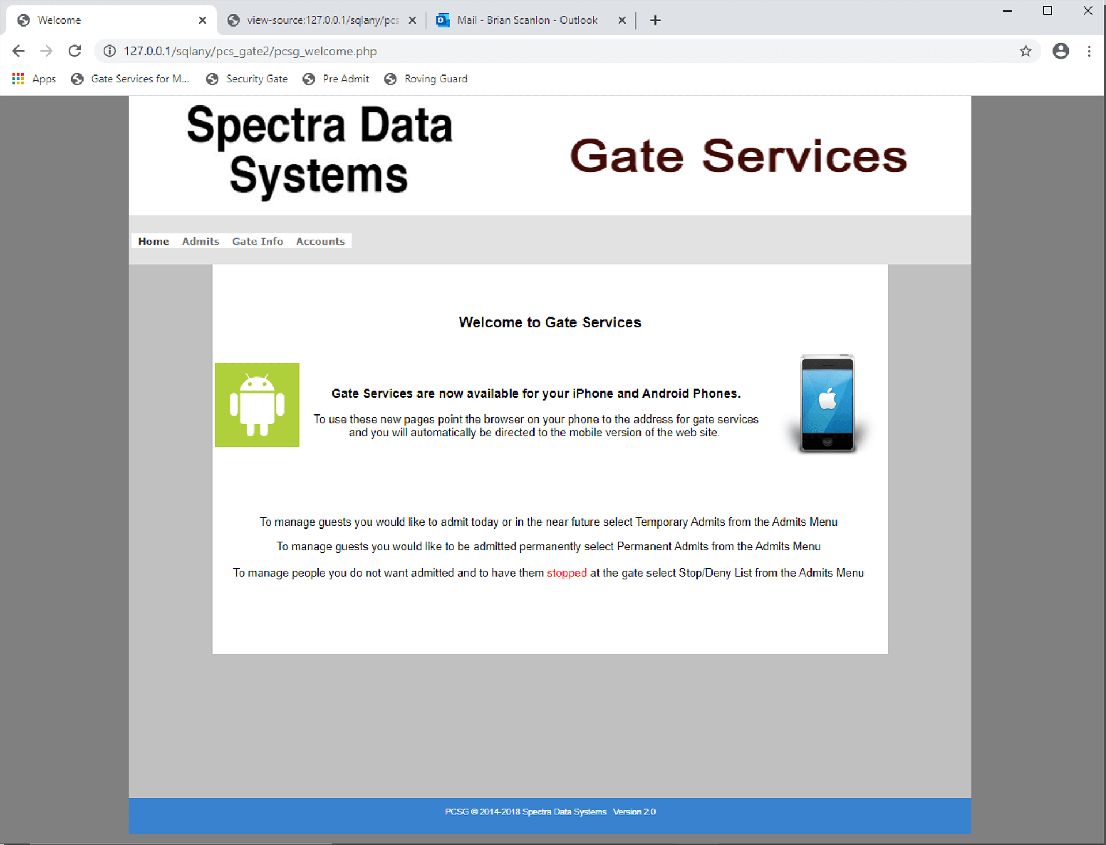1106x845 pixels.
Task: Open the Admits menu
Action: 200,242
